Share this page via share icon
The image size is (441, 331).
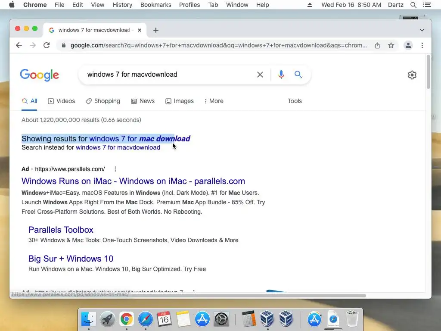[x=377, y=45]
